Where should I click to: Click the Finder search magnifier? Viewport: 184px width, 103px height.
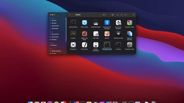pos(133,15)
